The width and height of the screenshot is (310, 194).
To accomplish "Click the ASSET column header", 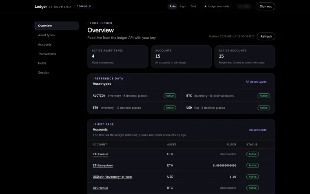I will [172, 144].
